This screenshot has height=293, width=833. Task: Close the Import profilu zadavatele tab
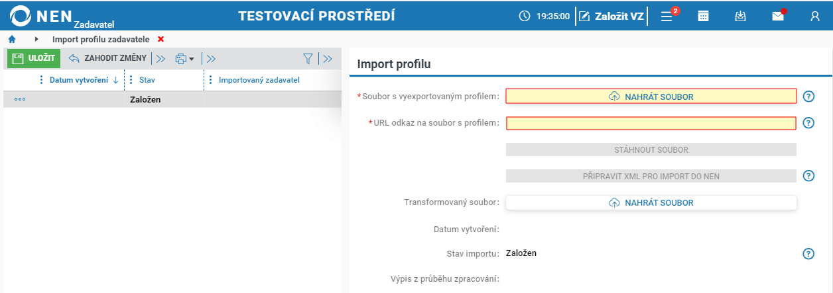pyautogui.click(x=160, y=40)
